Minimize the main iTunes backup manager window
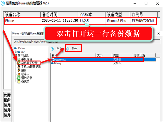 (135, 3)
